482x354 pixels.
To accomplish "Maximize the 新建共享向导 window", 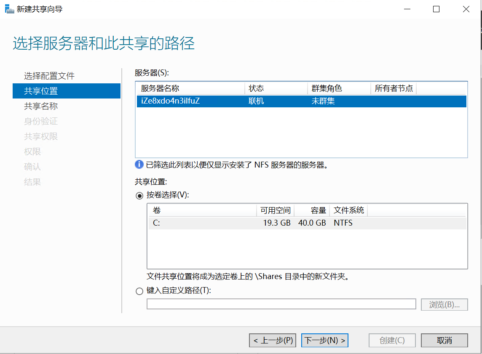I will [436, 9].
